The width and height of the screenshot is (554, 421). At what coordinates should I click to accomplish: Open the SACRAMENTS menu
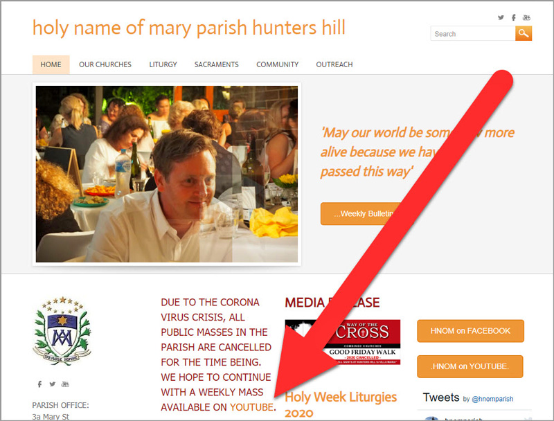[x=217, y=64]
